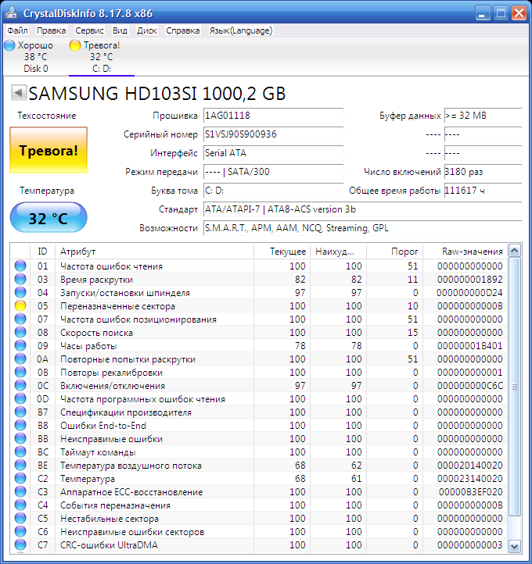Click the blue status icon for attribute BB
The width and height of the screenshot is (532, 564).
click(20, 439)
